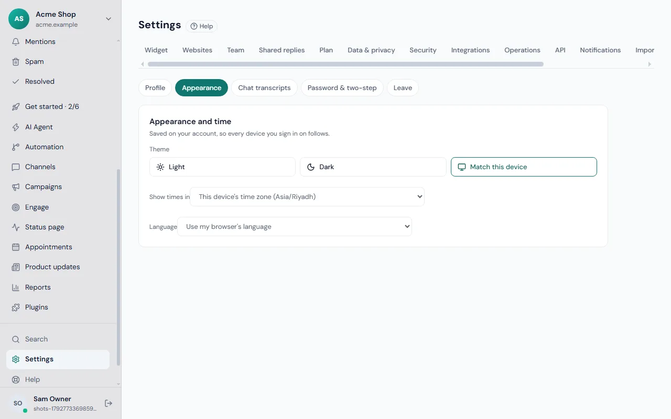671x419 pixels.
Task: Open the Integrations settings tab
Action: [470, 50]
